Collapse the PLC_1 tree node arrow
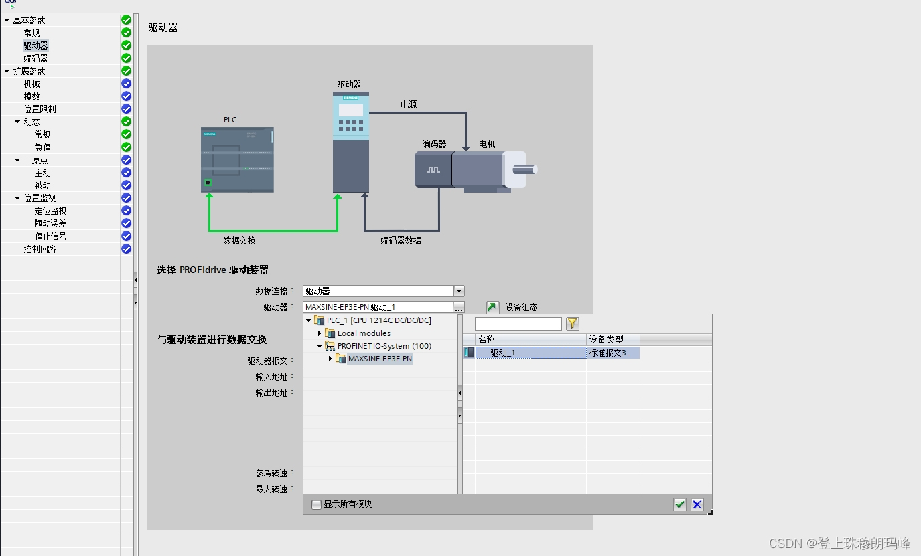This screenshot has width=921, height=556. 309,320
